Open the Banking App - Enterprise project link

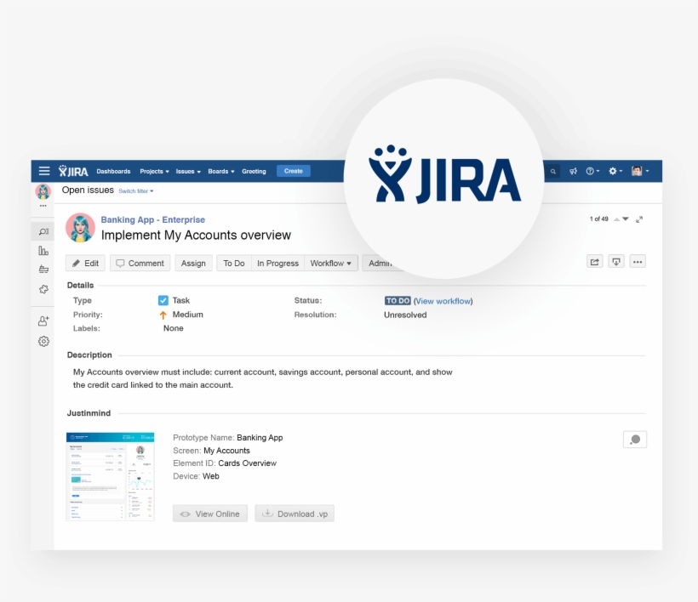[152, 219]
